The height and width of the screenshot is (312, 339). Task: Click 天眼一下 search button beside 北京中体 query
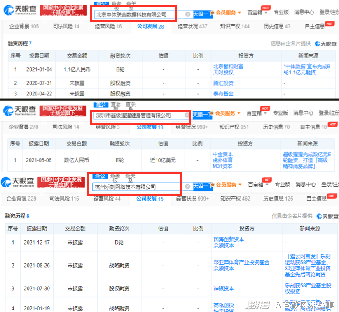202,14
